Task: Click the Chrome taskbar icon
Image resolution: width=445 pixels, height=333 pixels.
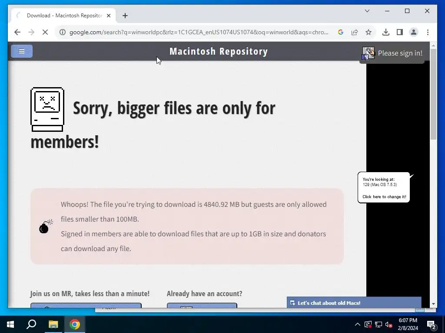Action: tap(75, 324)
